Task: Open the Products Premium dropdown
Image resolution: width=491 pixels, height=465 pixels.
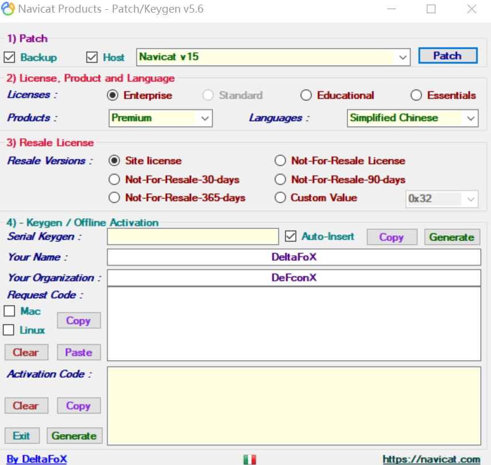Action: tap(161, 118)
